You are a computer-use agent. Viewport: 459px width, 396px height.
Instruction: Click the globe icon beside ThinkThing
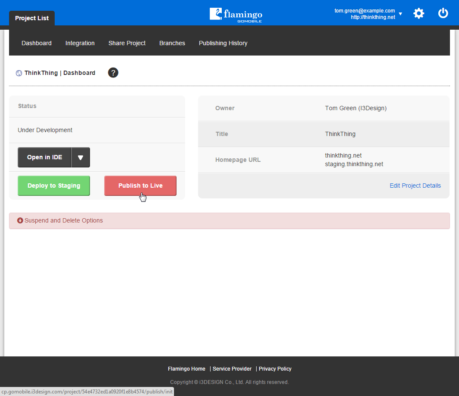point(19,73)
